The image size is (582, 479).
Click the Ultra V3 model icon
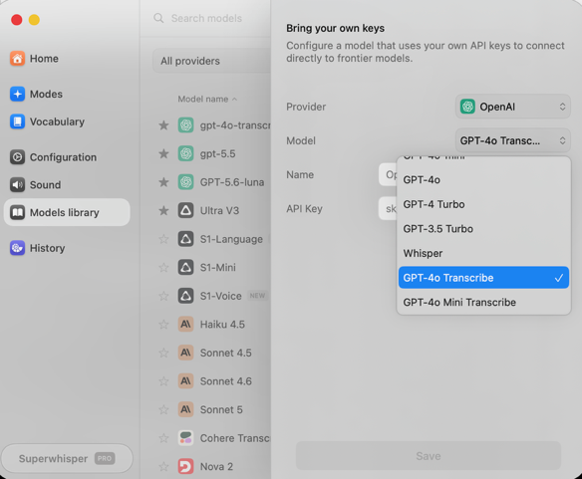(x=185, y=211)
